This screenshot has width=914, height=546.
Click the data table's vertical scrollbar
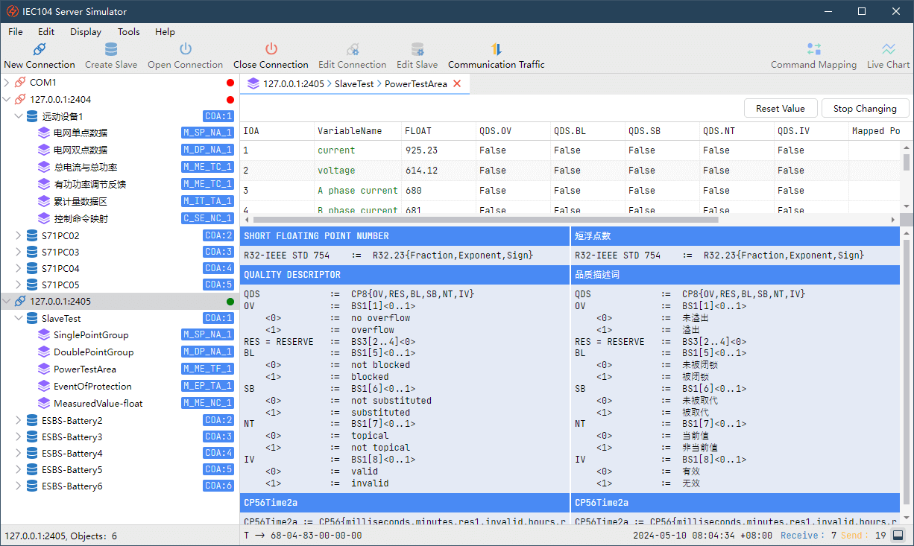(907, 162)
